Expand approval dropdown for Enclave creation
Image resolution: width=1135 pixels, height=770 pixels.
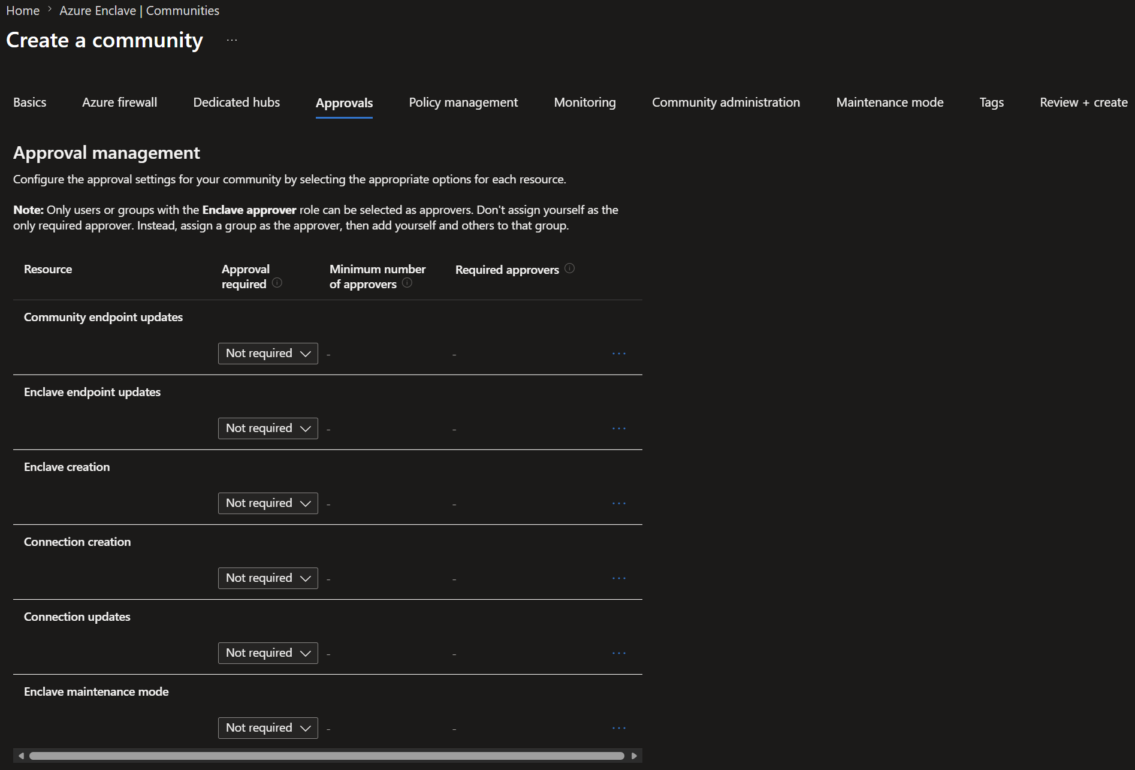point(268,503)
